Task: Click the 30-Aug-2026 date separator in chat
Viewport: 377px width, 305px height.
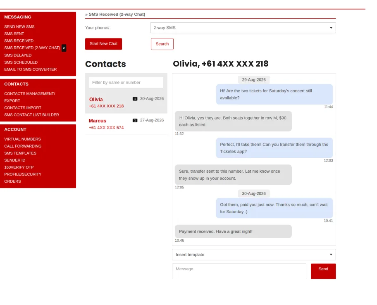Action: pos(254,193)
